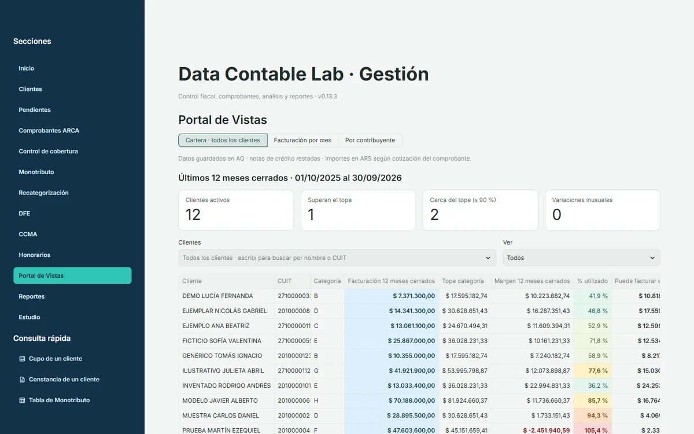Navigate to Pendientes
694x434 pixels.
72,110
